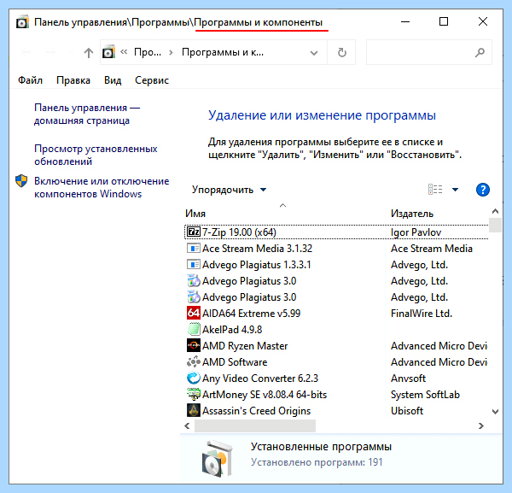Click the Control Panel icon in address bar
The image size is (512, 493).
click(x=108, y=52)
